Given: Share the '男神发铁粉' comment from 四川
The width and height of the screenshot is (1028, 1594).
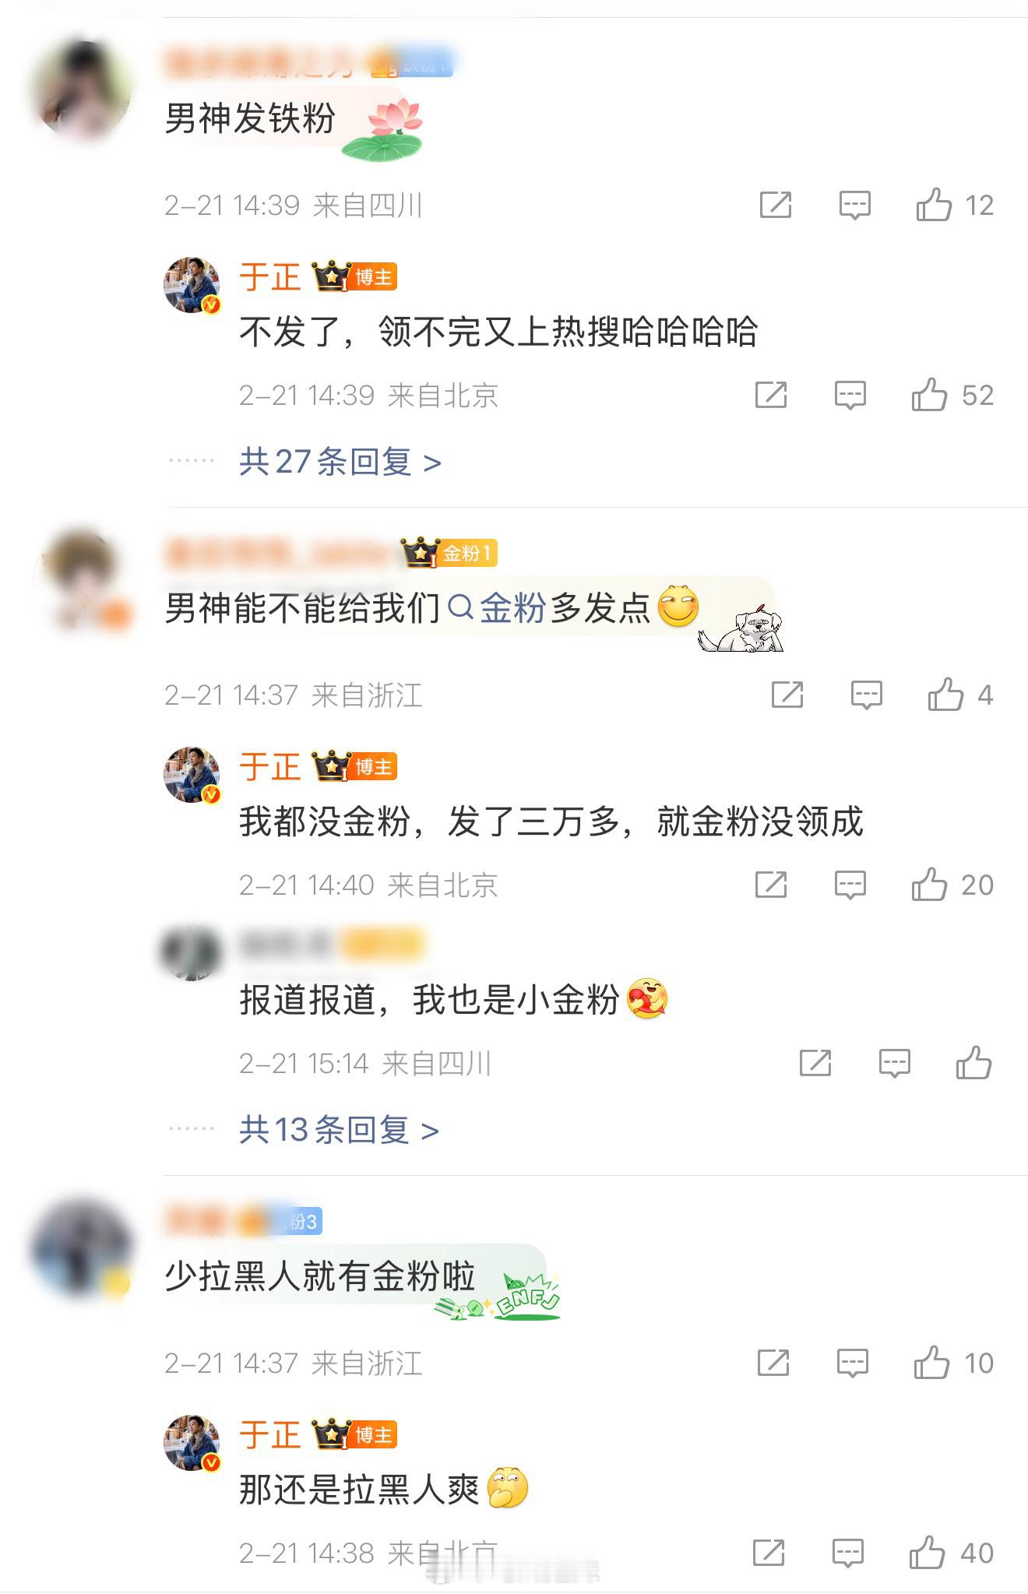Looking at the screenshot, I should click(x=776, y=205).
